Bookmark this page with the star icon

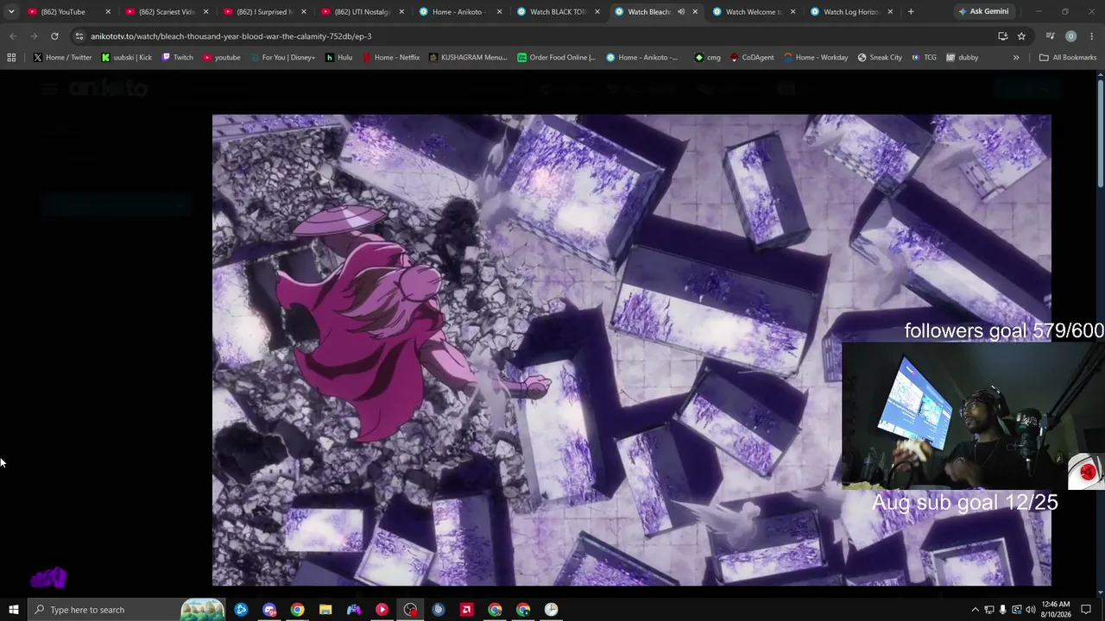(x=1021, y=36)
